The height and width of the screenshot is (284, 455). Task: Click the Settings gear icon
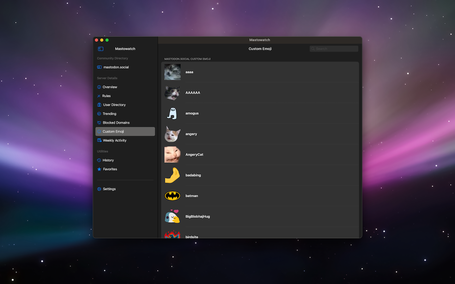click(x=99, y=189)
